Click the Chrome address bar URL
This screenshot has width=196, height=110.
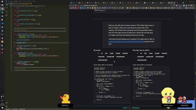[88, 5]
